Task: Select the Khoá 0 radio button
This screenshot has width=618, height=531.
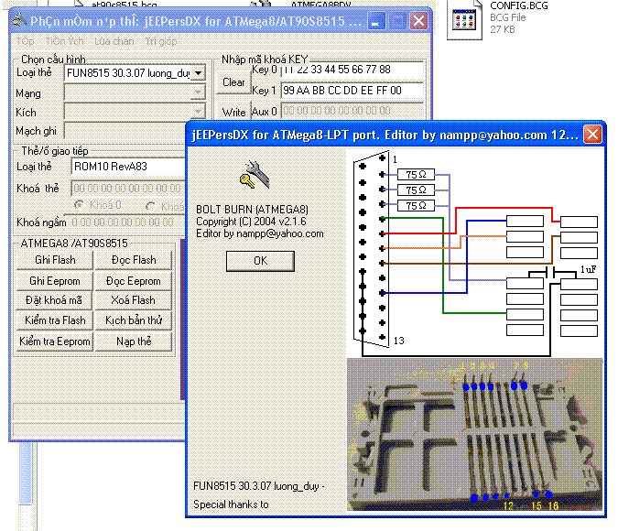Action: tap(80, 205)
